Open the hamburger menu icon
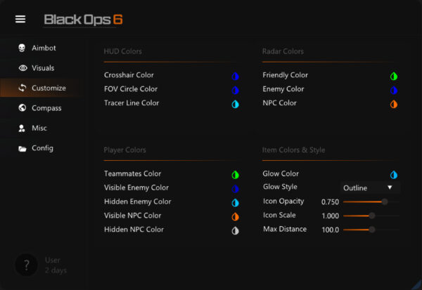 [x=20, y=19]
